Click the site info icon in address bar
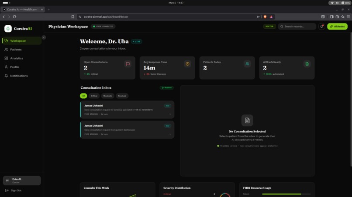 tap(80, 17)
